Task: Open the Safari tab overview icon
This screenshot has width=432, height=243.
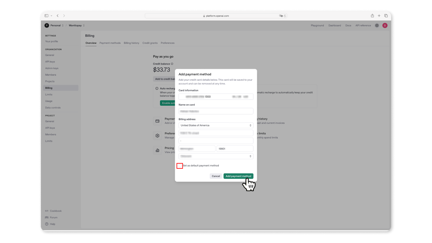Action: pos(386,16)
